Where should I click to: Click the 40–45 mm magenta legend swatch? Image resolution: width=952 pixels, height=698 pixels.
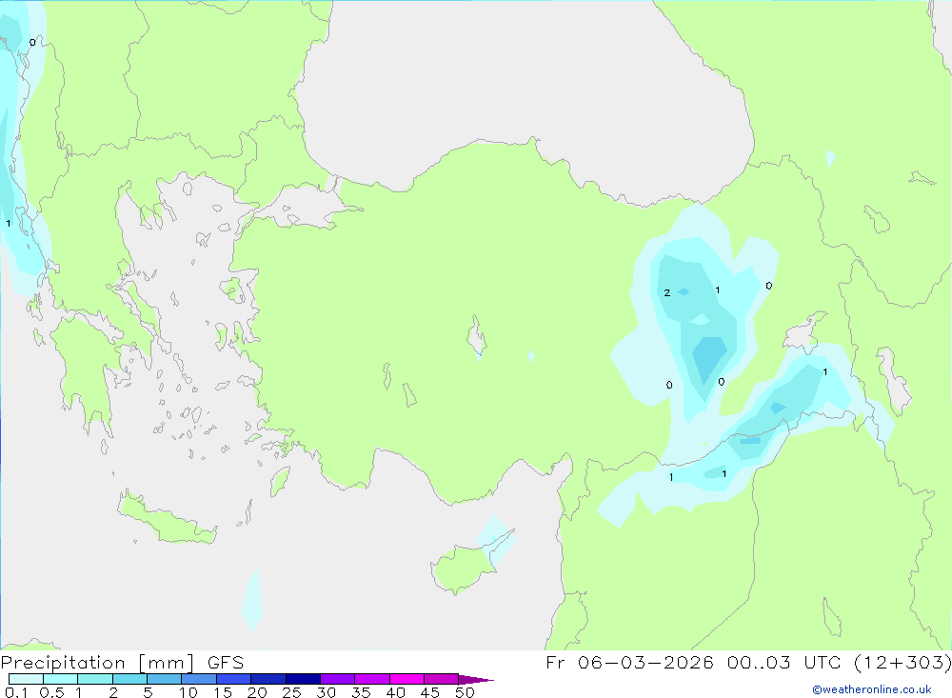pos(407,679)
